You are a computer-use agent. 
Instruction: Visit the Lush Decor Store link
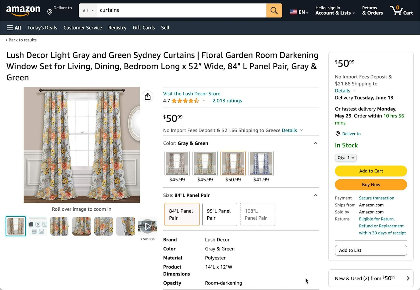tap(192, 94)
